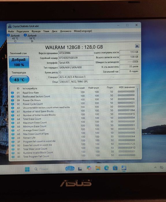Screen dimensions: 166x202
Task: Click the SATA/600 transfer mode field
Action: point(76,67)
